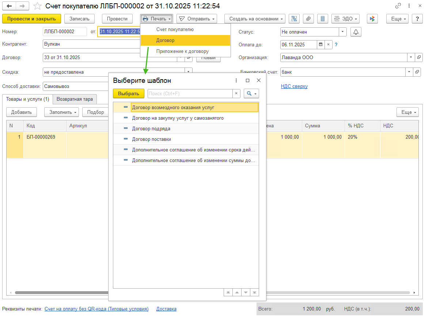Open the document structure icon
Screen dimensions: 425x316
pyautogui.click(x=294, y=19)
